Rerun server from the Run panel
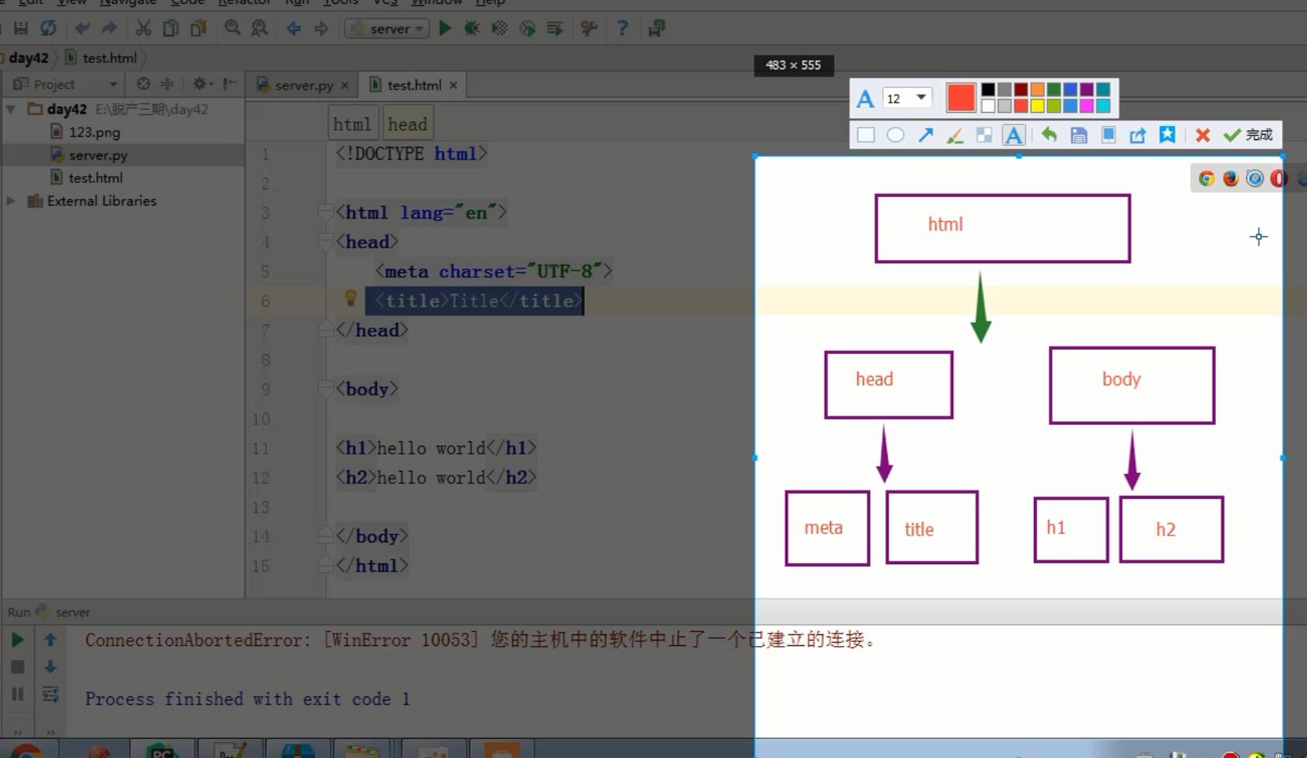 click(x=17, y=640)
